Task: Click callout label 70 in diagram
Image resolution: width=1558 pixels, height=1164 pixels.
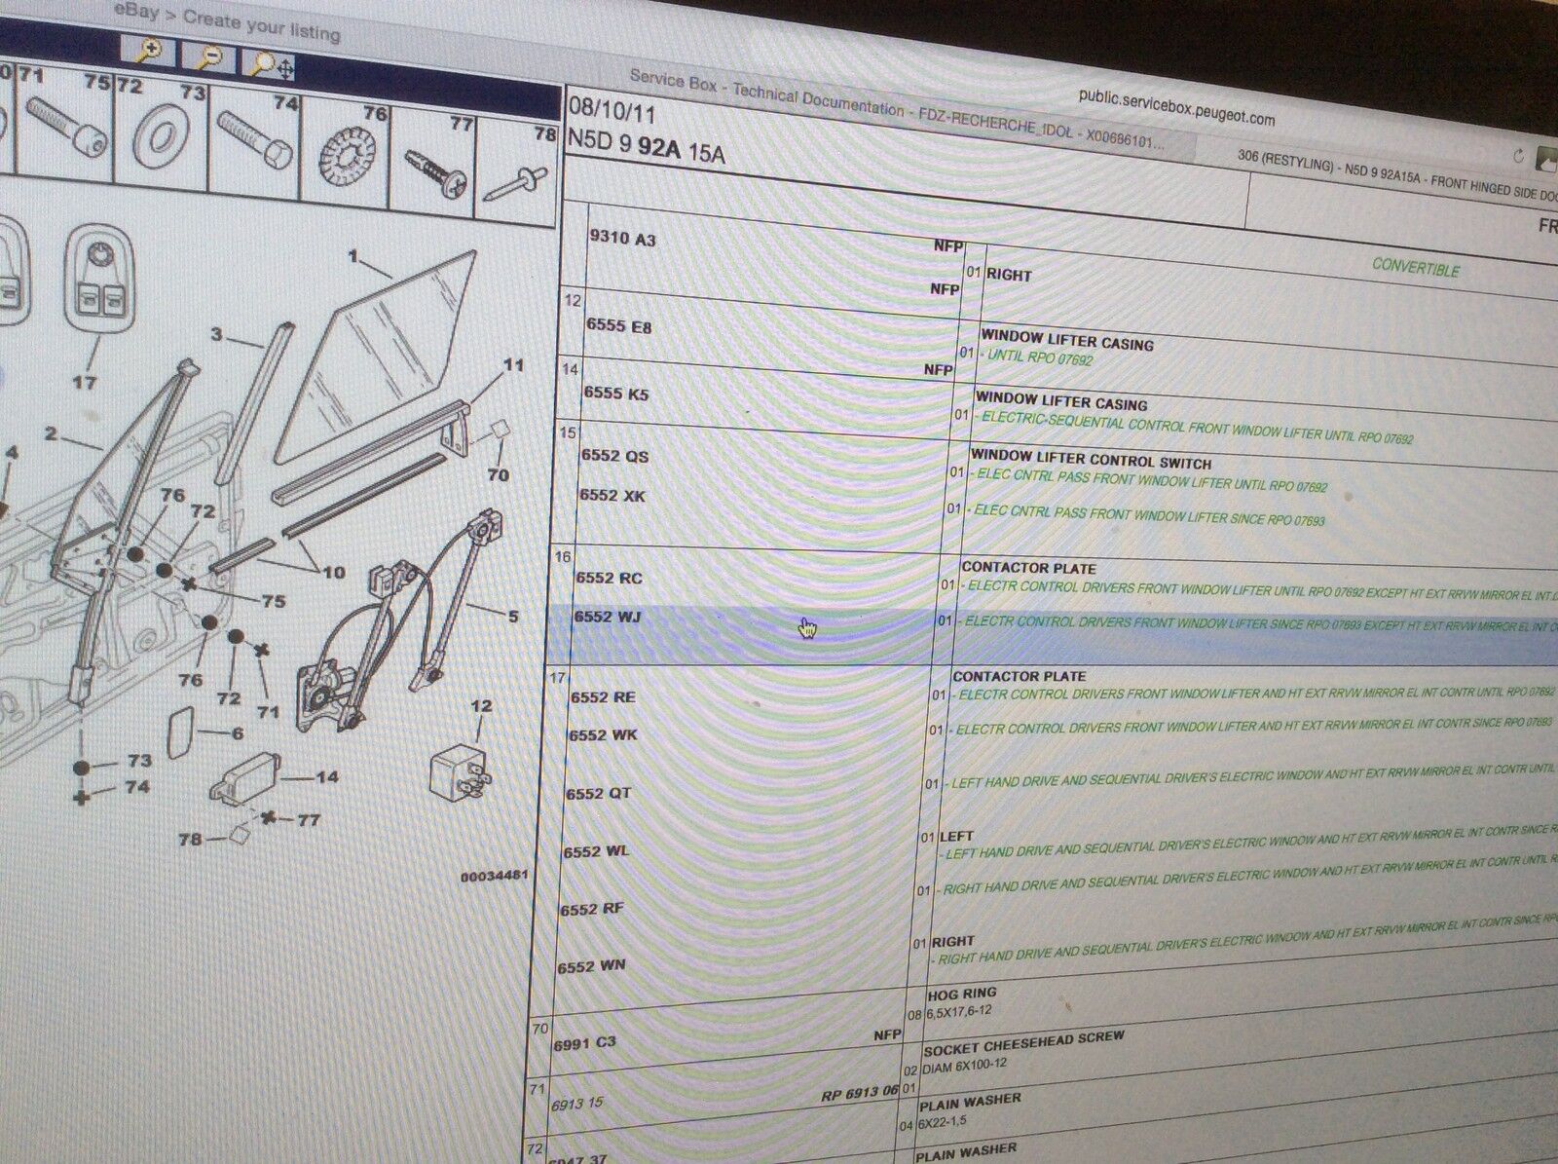Action: (499, 475)
